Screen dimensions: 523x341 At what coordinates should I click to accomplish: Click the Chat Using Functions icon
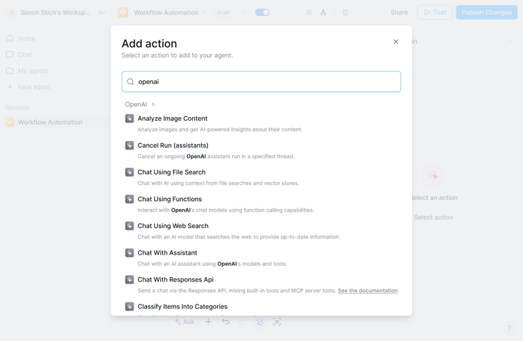[x=129, y=199]
